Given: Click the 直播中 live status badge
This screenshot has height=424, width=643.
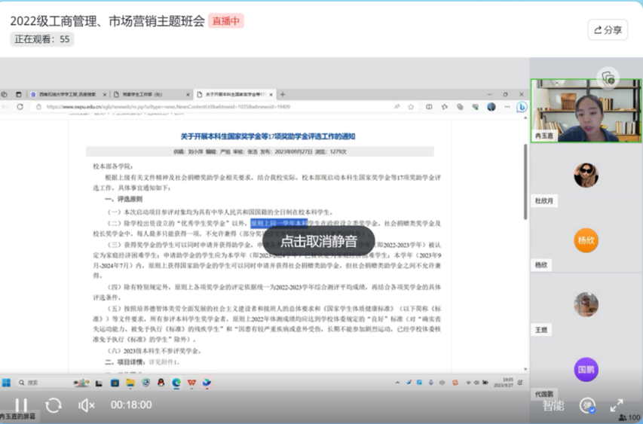Looking at the screenshot, I should click(x=226, y=21).
